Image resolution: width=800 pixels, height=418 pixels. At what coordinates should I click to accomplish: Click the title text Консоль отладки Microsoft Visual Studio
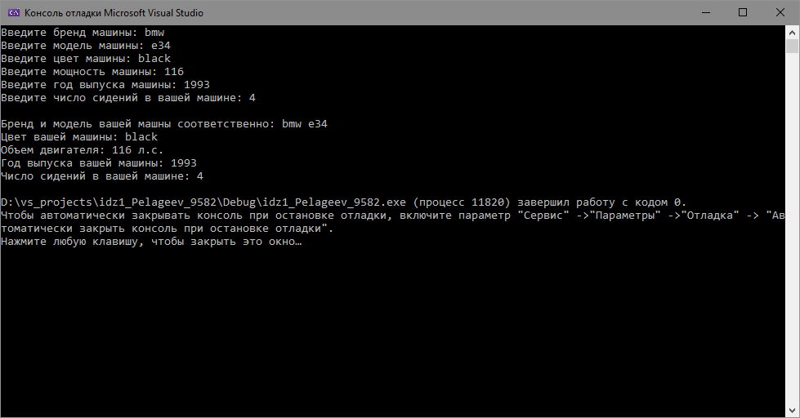point(114,13)
